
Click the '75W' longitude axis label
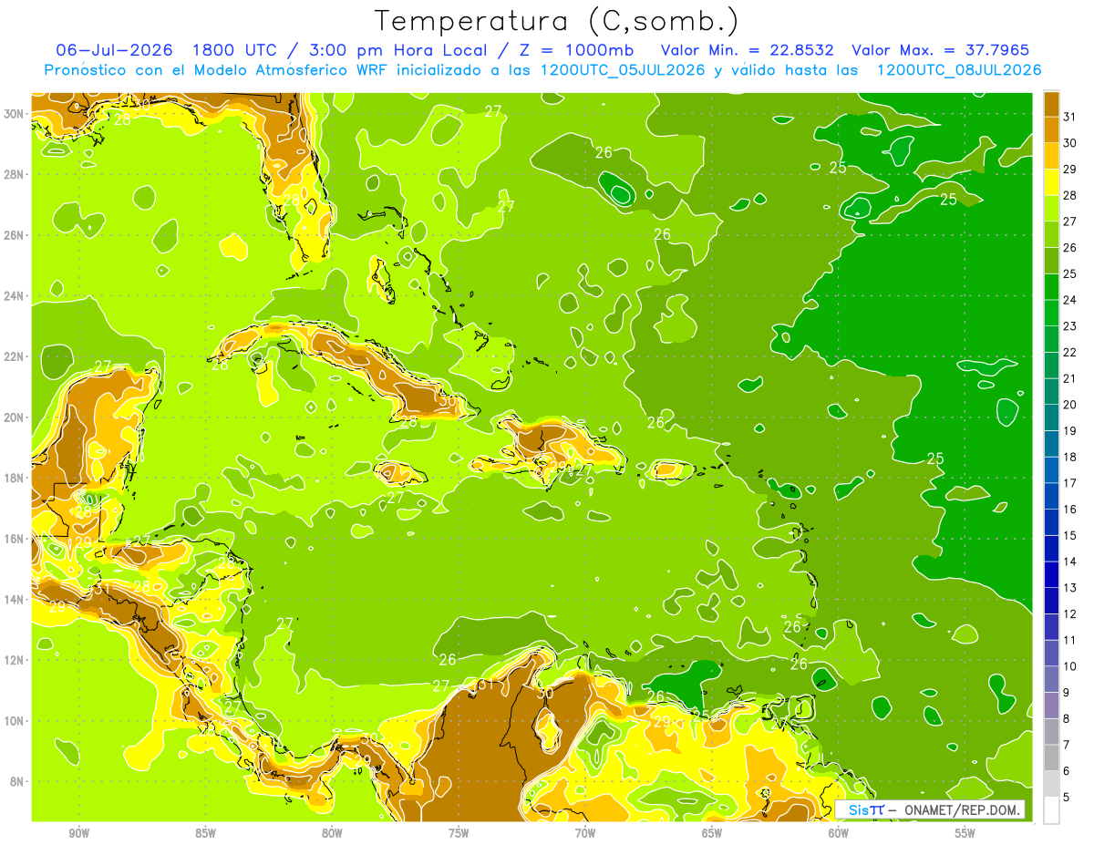(x=459, y=833)
